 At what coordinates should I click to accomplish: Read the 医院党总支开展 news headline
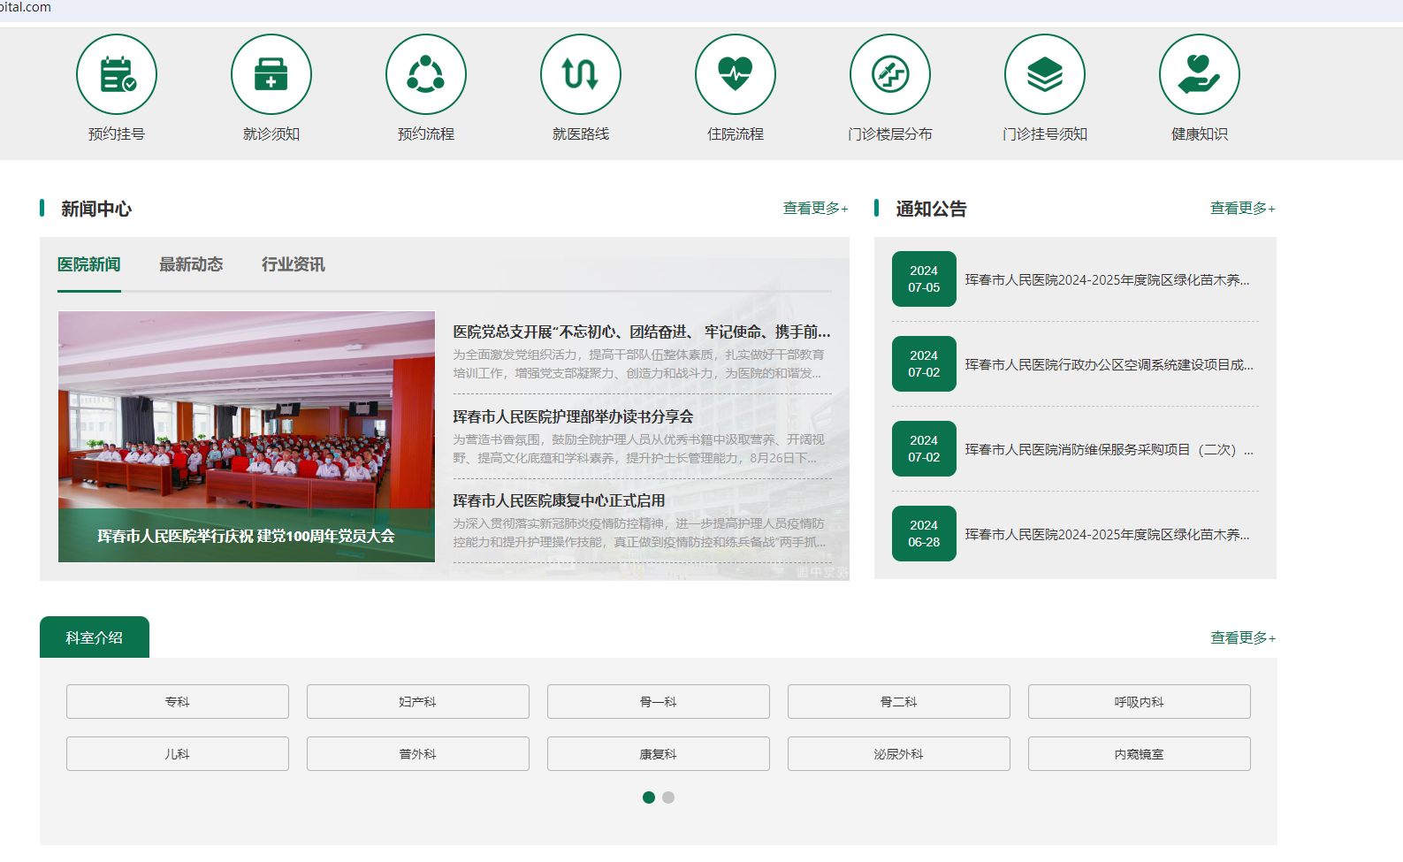pos(642,332)
